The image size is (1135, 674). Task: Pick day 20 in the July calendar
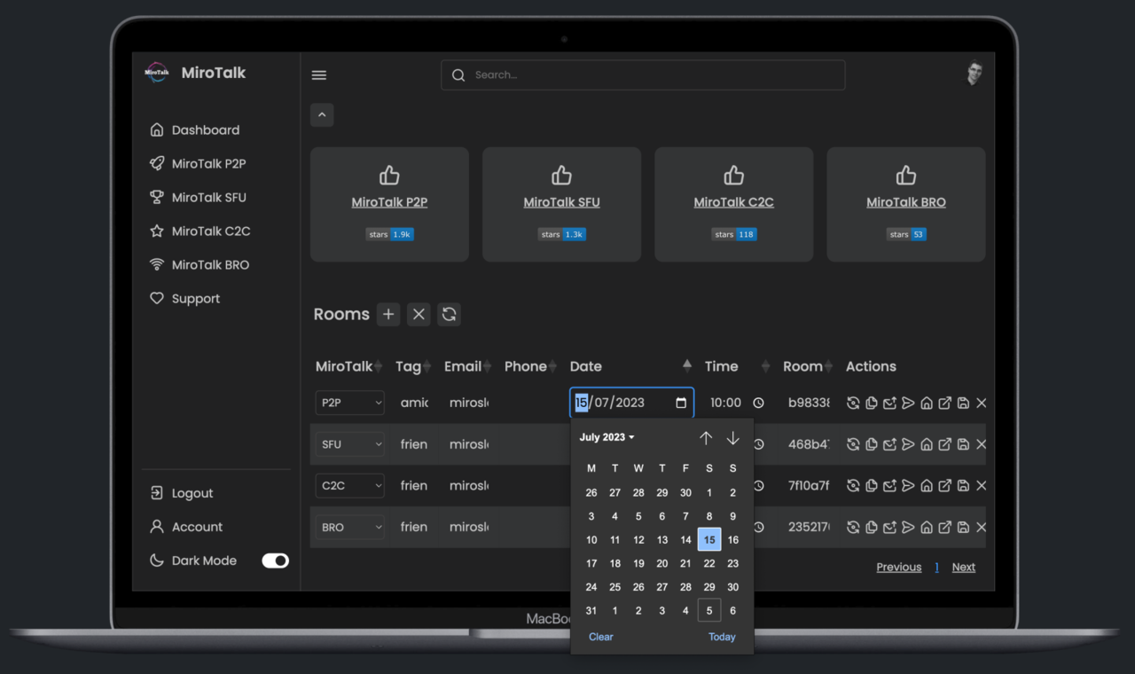[662, 563]
